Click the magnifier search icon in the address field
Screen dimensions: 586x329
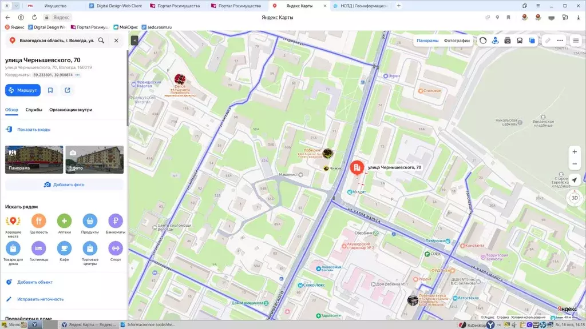coord(101,41)
